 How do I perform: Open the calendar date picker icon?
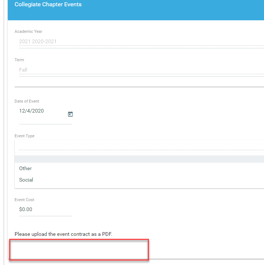point(70,114)
